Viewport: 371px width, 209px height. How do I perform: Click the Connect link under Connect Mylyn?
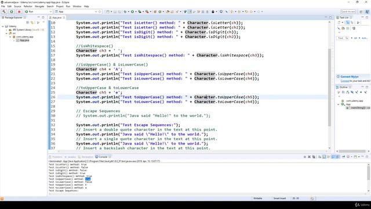[345, 81]
